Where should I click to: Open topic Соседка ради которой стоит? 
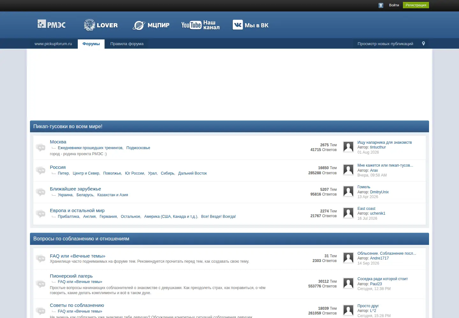tap(382, 279)
